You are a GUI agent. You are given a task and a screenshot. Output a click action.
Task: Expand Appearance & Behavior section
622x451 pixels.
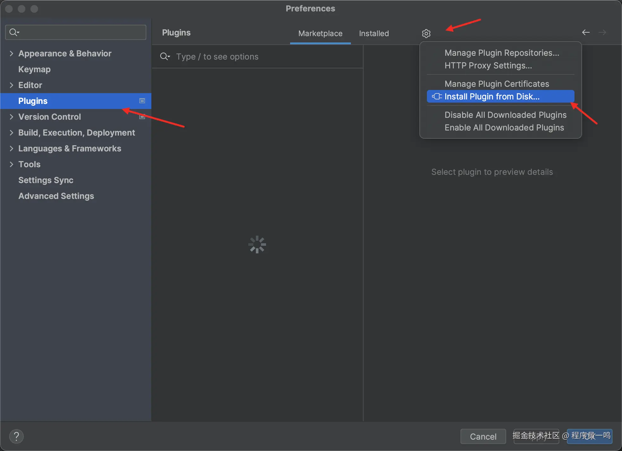click(11, 54)
